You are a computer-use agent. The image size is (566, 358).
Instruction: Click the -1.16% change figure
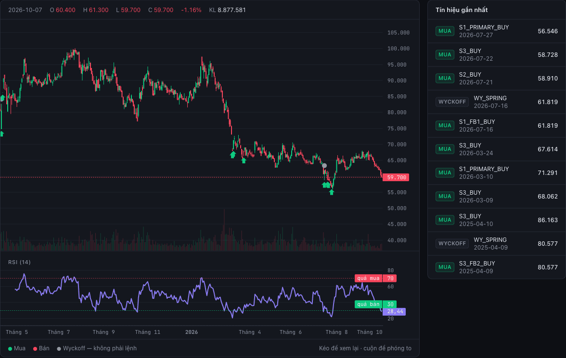191,10
